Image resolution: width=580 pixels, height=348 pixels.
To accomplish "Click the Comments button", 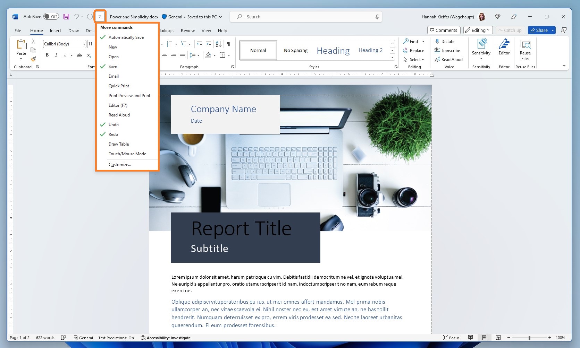I will (x=444, y=31).
